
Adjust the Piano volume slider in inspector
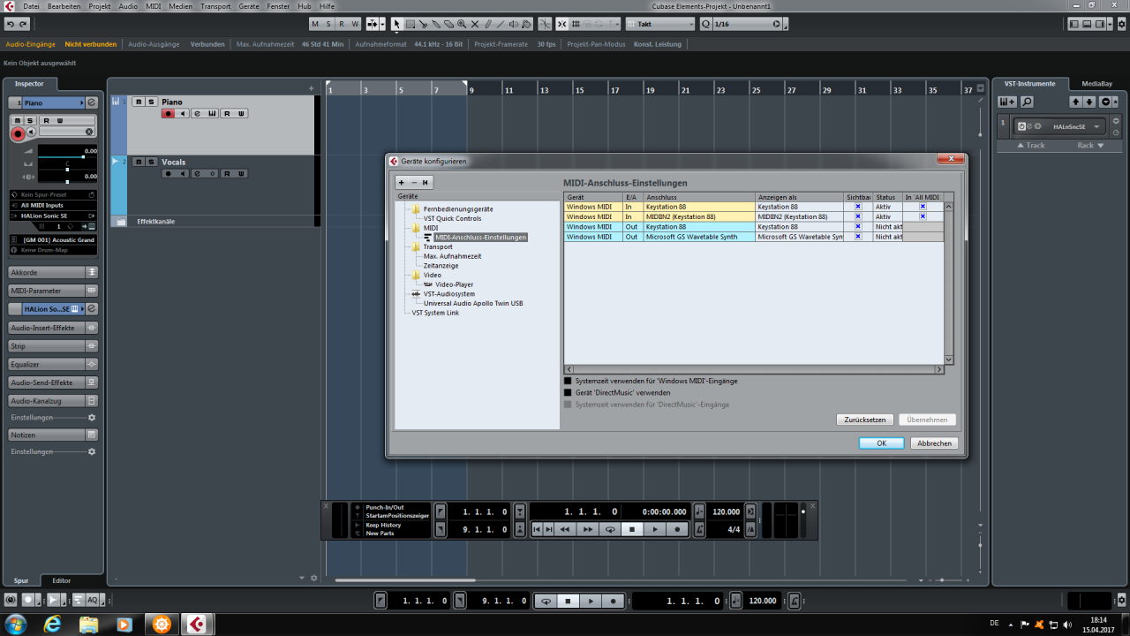point(67,156)
